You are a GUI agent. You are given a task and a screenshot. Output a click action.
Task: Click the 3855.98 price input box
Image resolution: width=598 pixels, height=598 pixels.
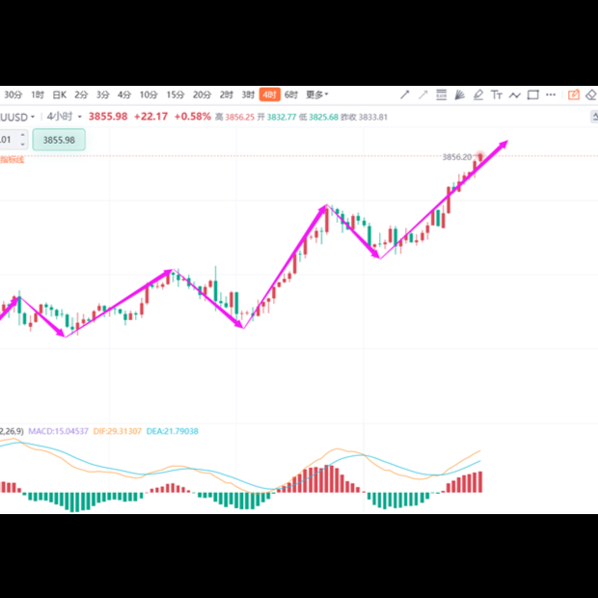pyautogui.click(x=59, y=140)
